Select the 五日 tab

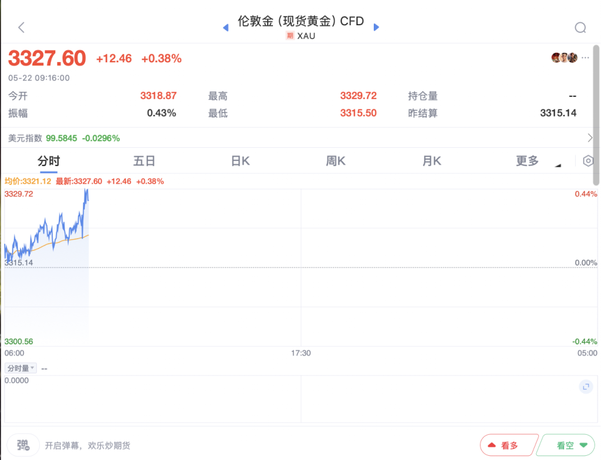144,161
